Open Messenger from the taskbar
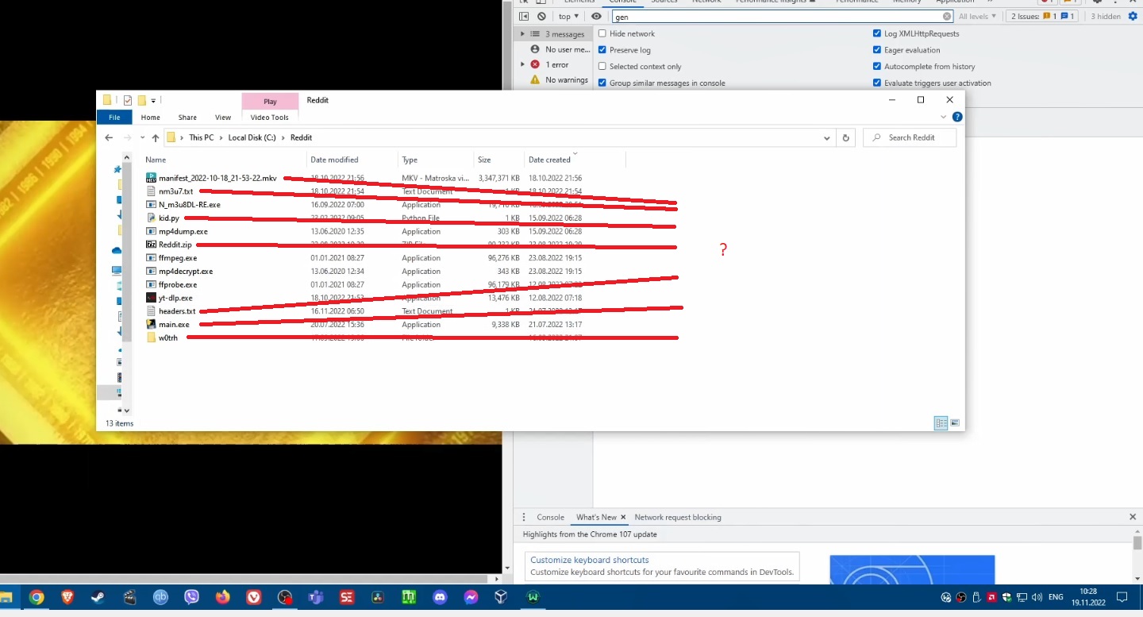Screen dimensions: 1143x617 (x=471, y=597)
